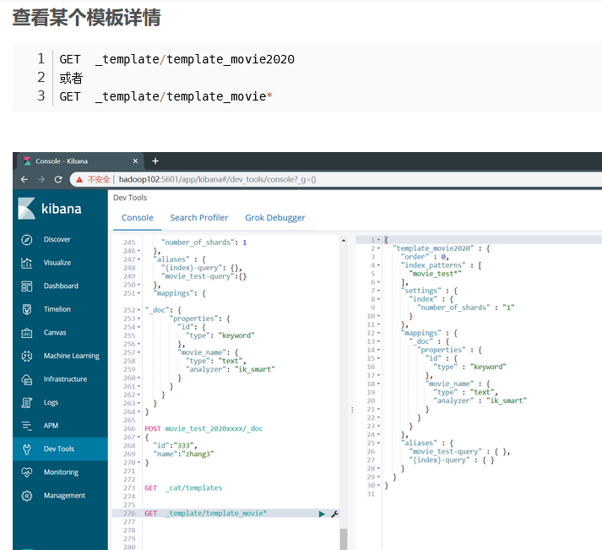Click the Visualize label in sidebar
The width and height of the screenshot is (602, 550).
(x=57, y=263)
